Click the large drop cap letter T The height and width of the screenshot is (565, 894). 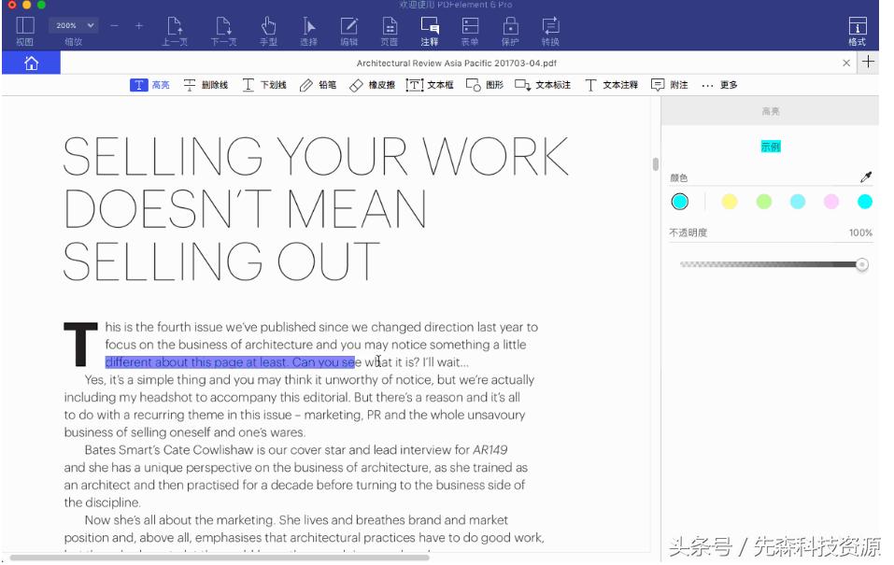pyautogui.click(x=81, y=345)
